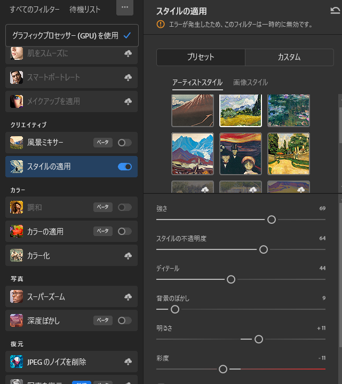
Task: Download the third cloud-marked style preset
Action: (x=301, y=189)
